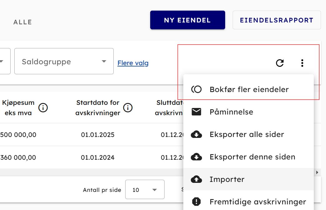Click the cloud icon for Eksporter denne siden
The width and height of the screenshot is (326, 210).
click(196, 157)
